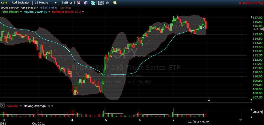Open the 15 Minute interval dropdown
The width and height of the screenshot is (264, 125).
coord(46,3)
